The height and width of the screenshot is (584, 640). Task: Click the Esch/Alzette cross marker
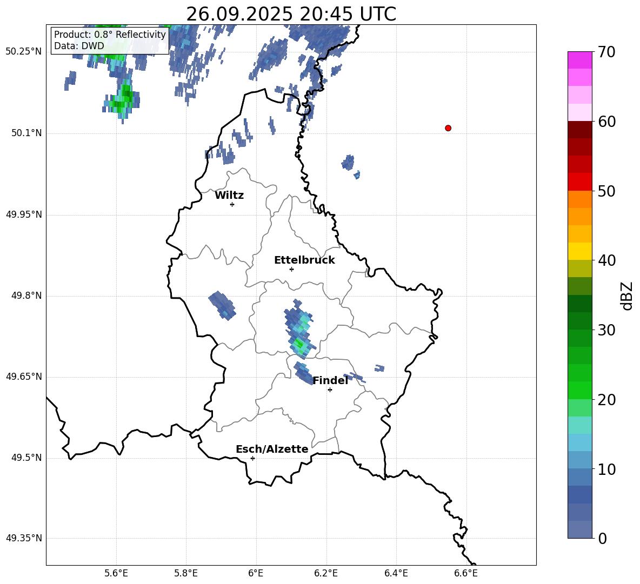252,458
